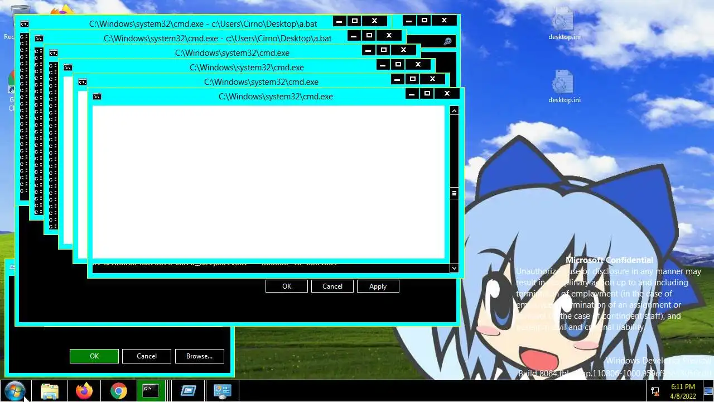
Task: Launch Firefox from the taskbar
Action: (84, 391)
